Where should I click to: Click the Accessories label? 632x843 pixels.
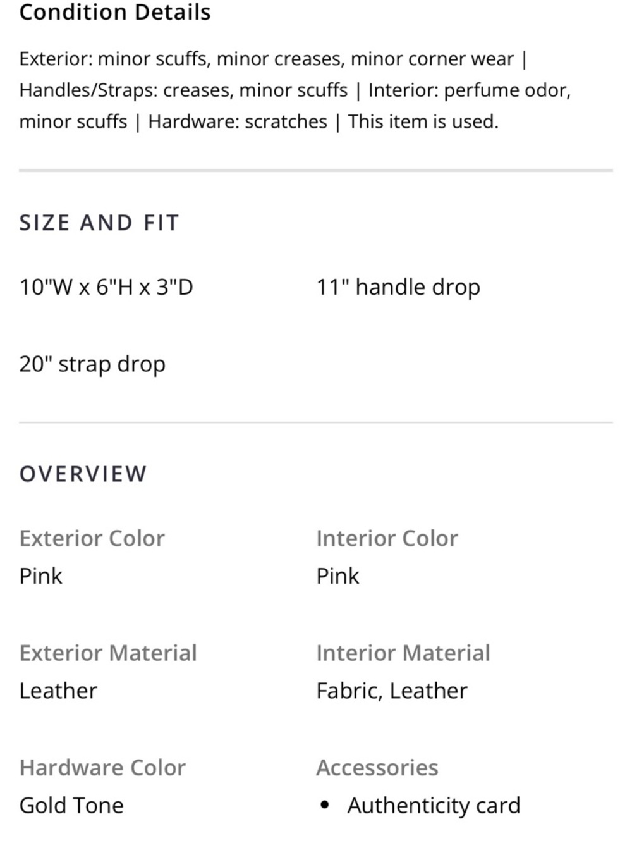377,767
